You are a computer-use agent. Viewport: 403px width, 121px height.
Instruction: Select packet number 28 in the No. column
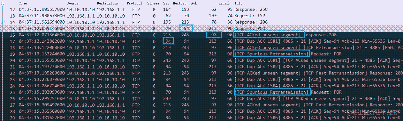click(12, 111)
